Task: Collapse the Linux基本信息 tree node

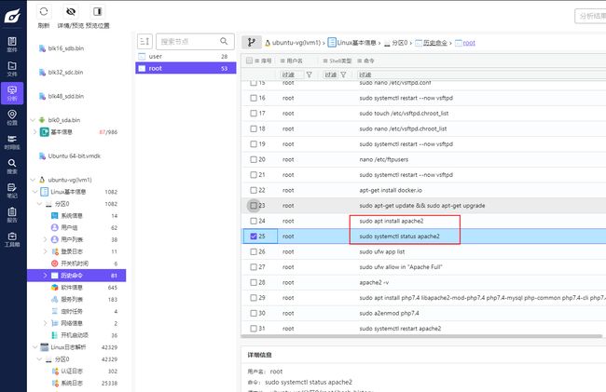Action: pyautogui.click(x=35, y=192)
